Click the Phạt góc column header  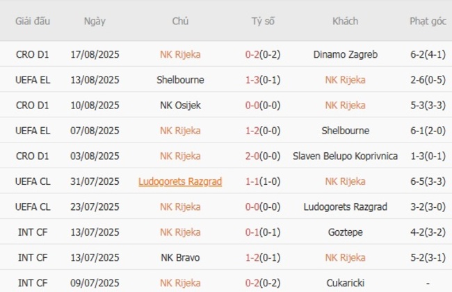[428, 21]
